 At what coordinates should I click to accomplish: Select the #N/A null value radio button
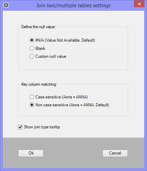click(32, 40)
